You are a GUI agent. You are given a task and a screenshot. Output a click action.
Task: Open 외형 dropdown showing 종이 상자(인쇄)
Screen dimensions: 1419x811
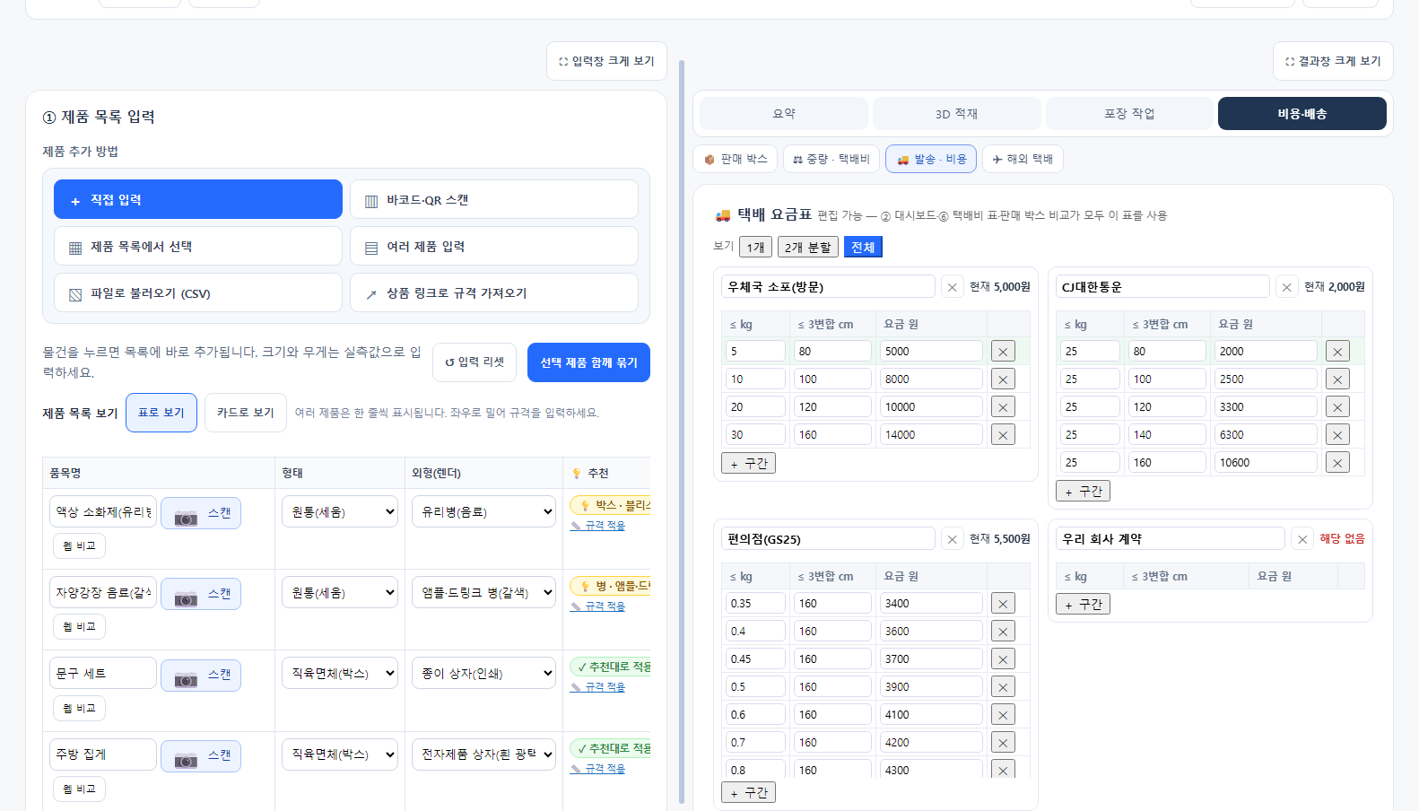point(484,673)
